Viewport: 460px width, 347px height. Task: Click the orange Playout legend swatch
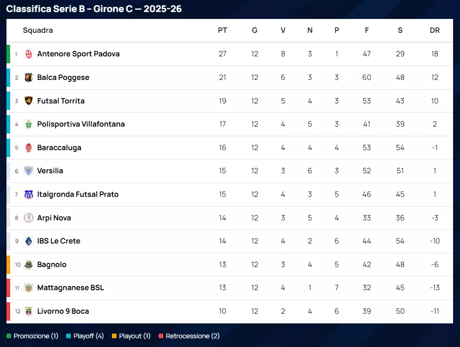pyautogui.click(x=114, y=336)
